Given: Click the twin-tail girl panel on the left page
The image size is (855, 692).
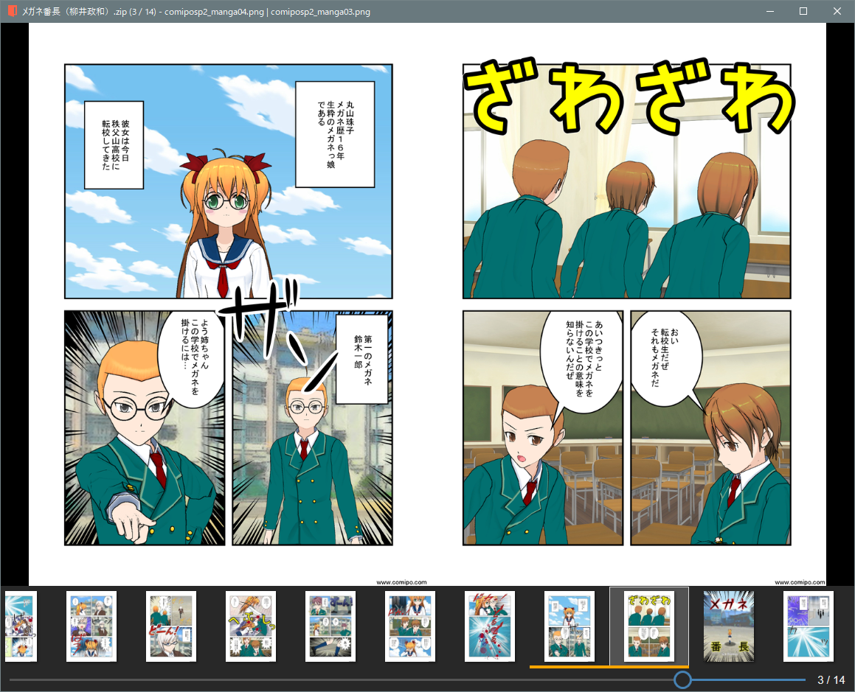Looking at the screenshot, I should click(229, 181).
